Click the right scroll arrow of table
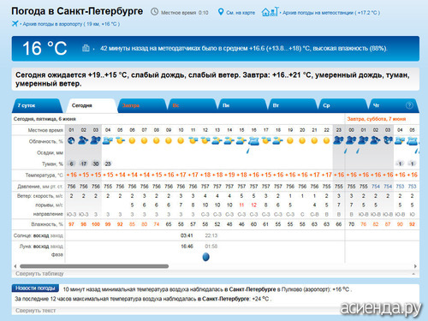Image resolution: width=428 pixels, height=321 pixels. [x=415, y=266]
